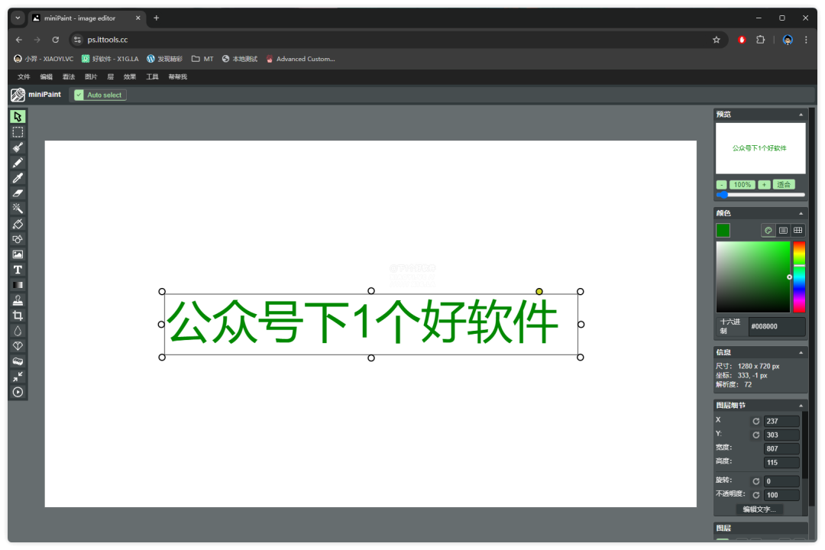Screen dimensions: 825x550
Task: Click the 高度 height field 115
Action: 781,463
